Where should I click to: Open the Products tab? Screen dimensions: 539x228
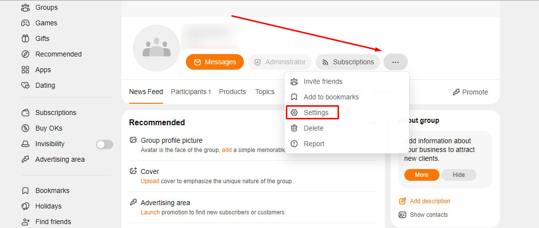coord(232,92)
